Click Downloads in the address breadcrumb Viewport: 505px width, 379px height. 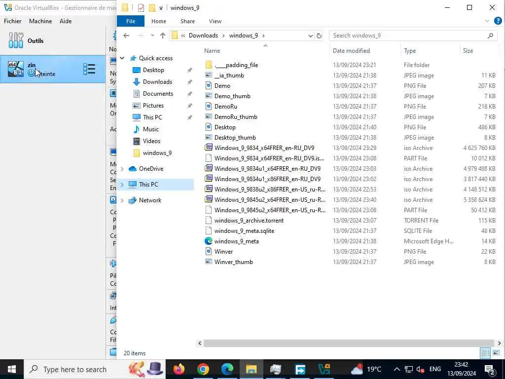(x=203, y=36)
